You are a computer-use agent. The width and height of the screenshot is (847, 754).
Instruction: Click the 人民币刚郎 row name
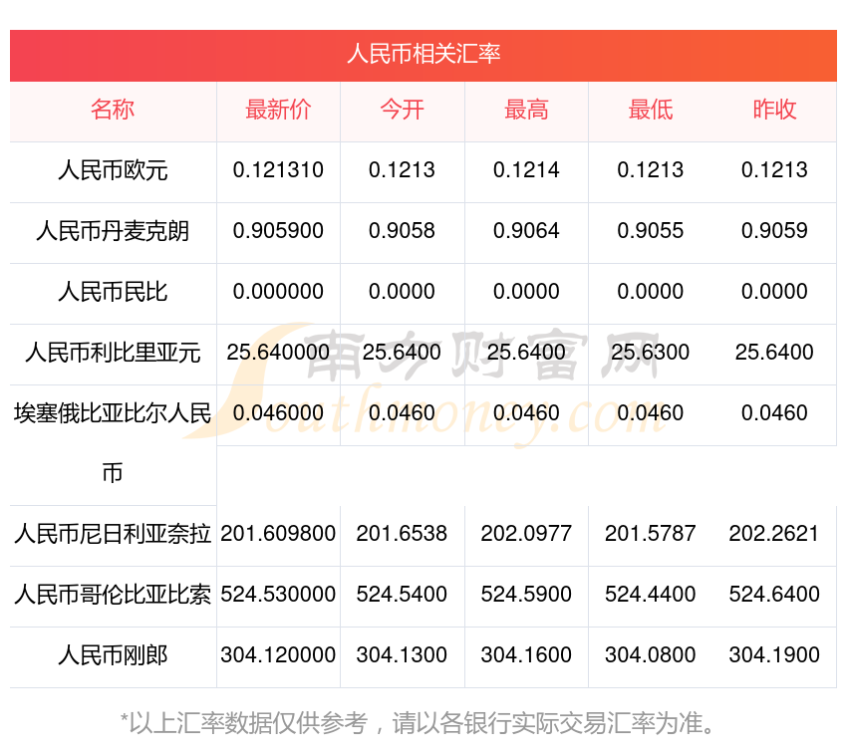(x=113, y=655)
